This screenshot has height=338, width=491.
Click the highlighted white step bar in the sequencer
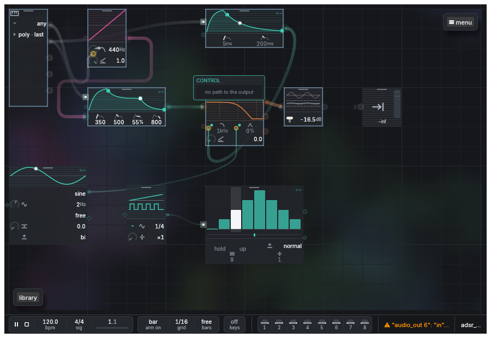pos(236,219)
